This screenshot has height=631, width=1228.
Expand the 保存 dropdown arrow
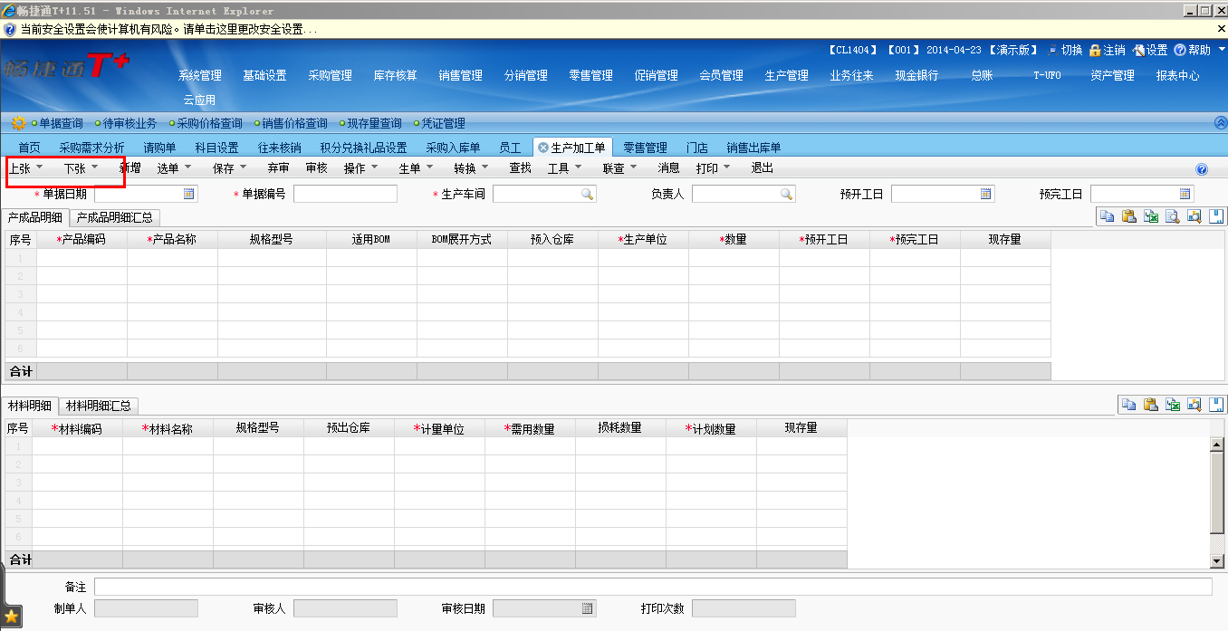point(243,167)
